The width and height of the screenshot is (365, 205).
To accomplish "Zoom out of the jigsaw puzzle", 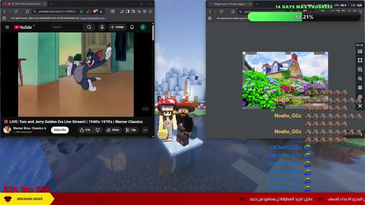I will point(360,79).
